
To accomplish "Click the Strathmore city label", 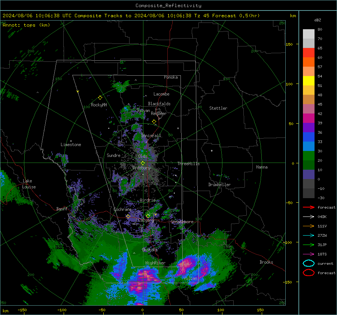I will (x=182, y=222).
